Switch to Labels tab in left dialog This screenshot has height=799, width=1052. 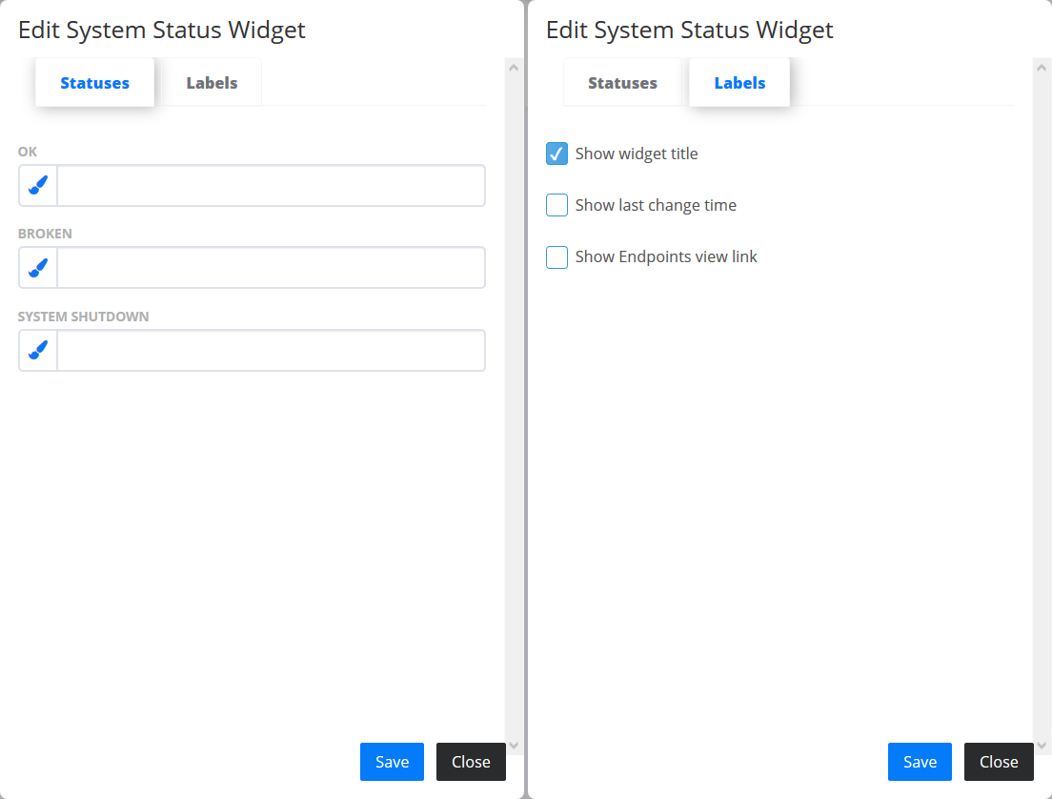[x=212, y=83]
